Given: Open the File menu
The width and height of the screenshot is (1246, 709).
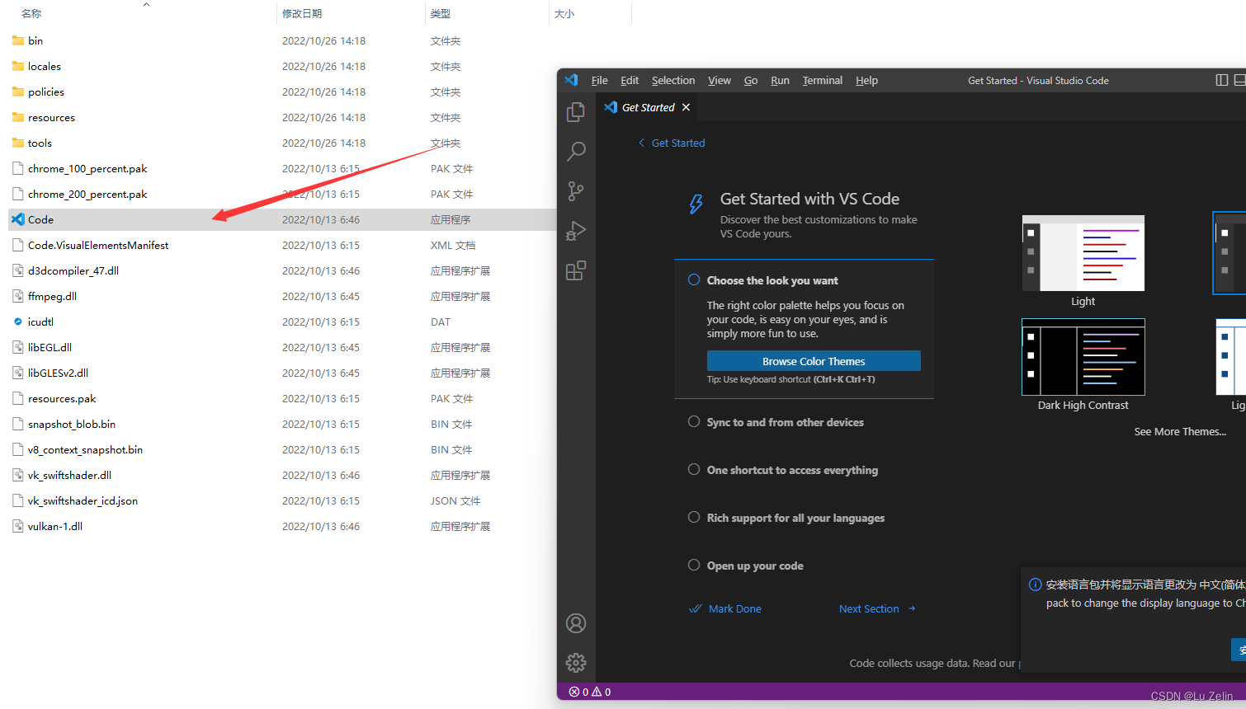Looking at the screenshot, I should click(x=599, y=80).
